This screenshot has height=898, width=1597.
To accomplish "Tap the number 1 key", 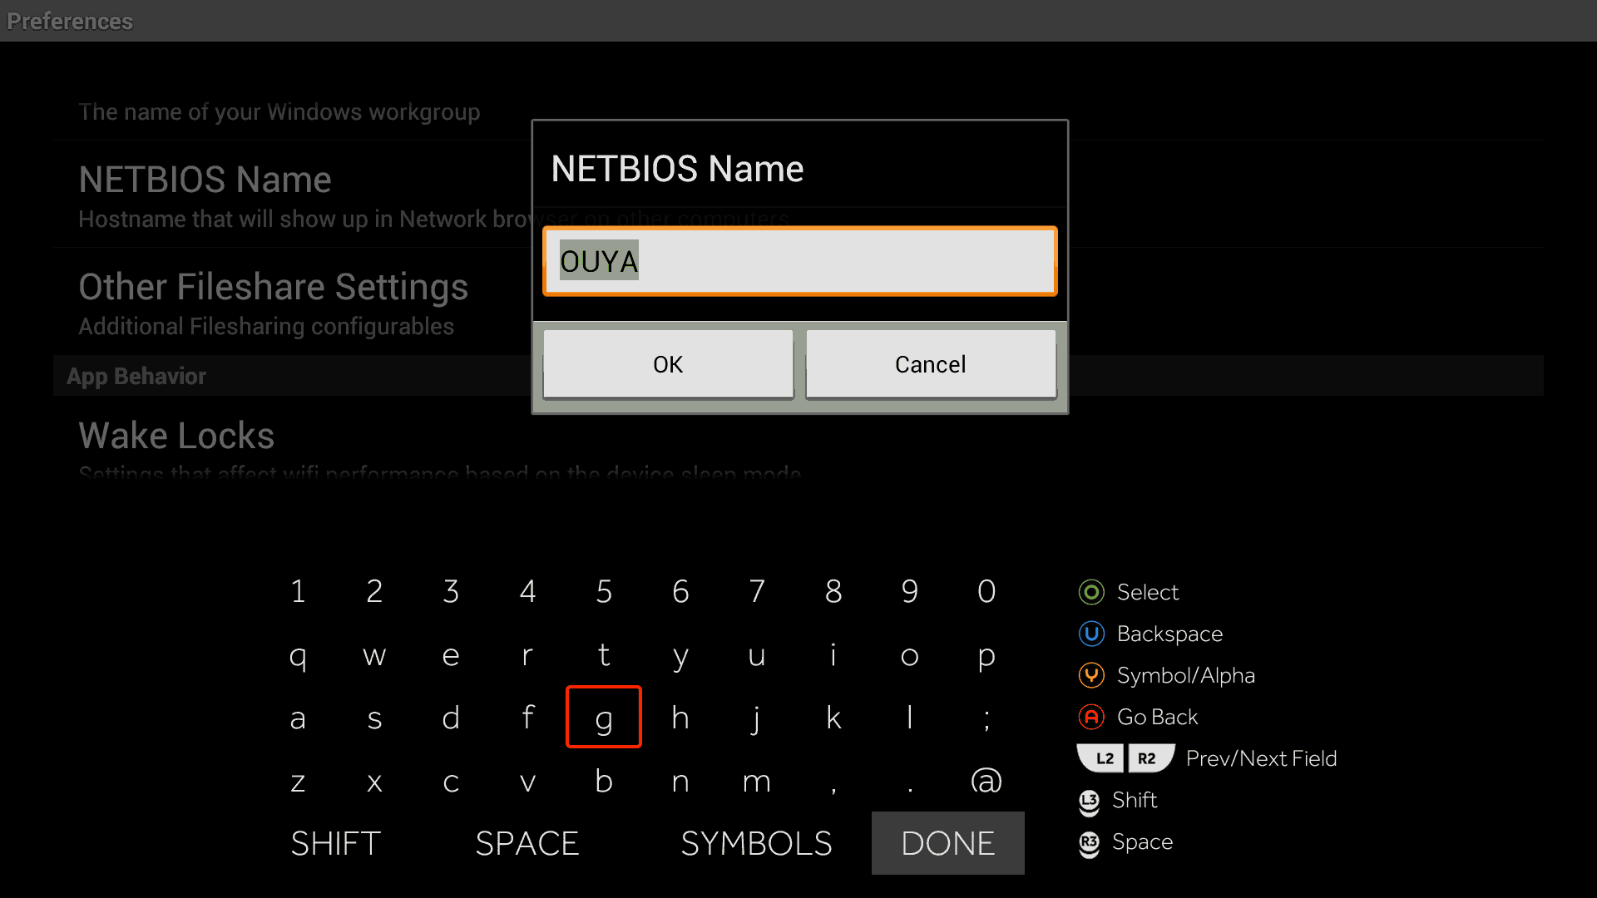I will click(x=298, y=591).
